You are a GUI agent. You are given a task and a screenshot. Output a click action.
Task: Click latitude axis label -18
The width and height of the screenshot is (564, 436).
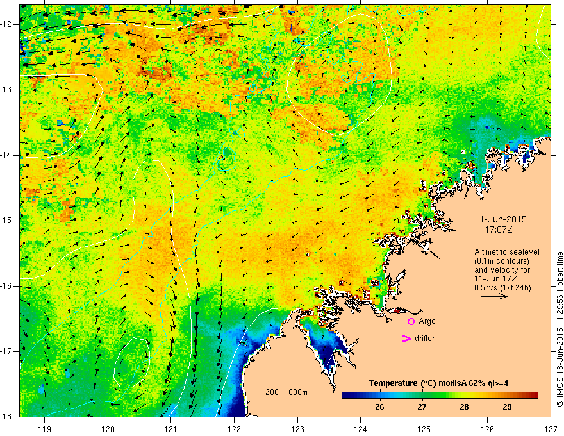[x=6, y=417]
